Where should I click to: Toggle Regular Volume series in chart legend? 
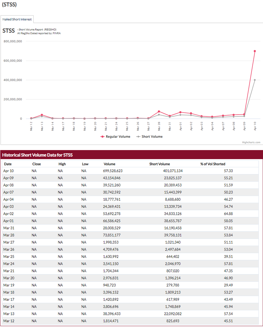click(115, 137)
